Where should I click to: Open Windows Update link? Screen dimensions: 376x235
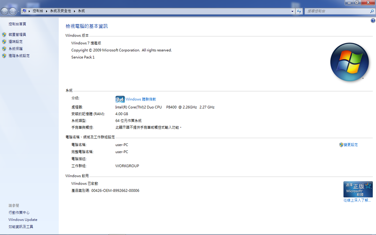23,219
